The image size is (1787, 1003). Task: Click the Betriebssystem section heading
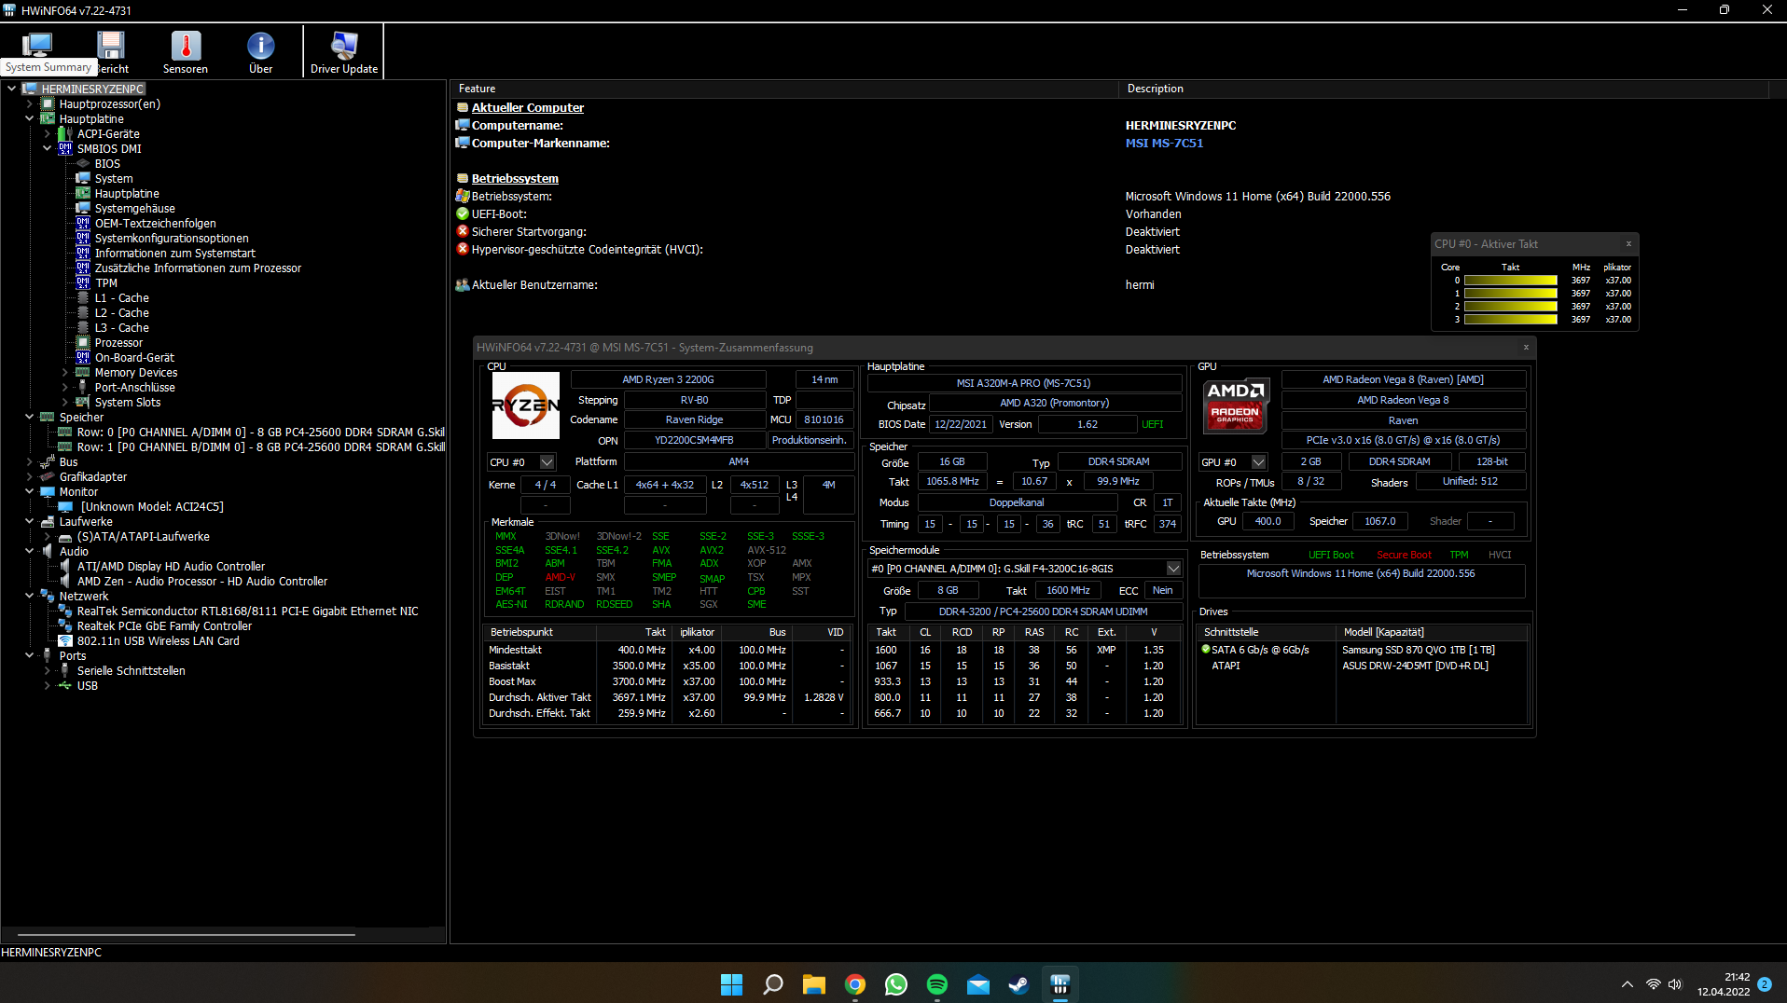tap(515, 179)
